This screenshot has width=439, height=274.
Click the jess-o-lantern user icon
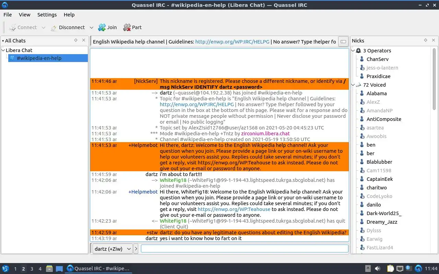tap(361, 68)
